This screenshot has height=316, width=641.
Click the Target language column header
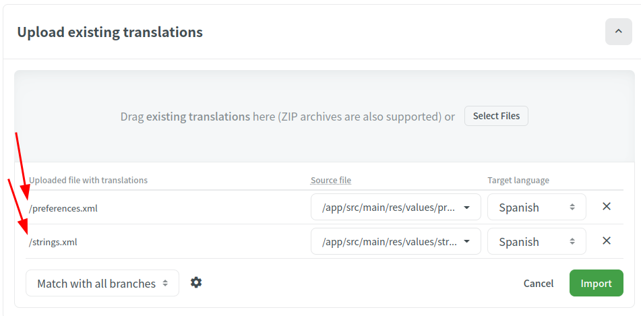518,181
